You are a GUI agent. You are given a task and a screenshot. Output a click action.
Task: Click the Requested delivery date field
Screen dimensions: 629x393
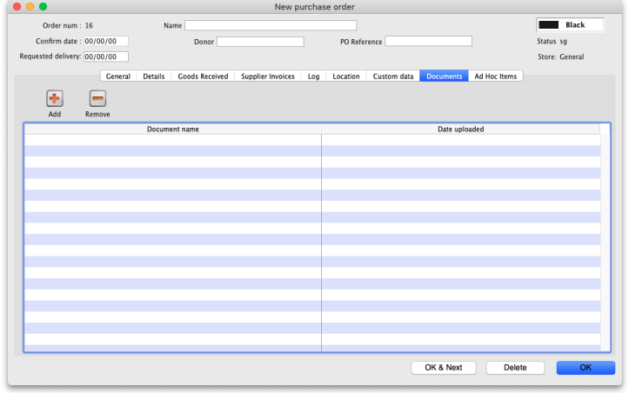(x=105, y=57)
